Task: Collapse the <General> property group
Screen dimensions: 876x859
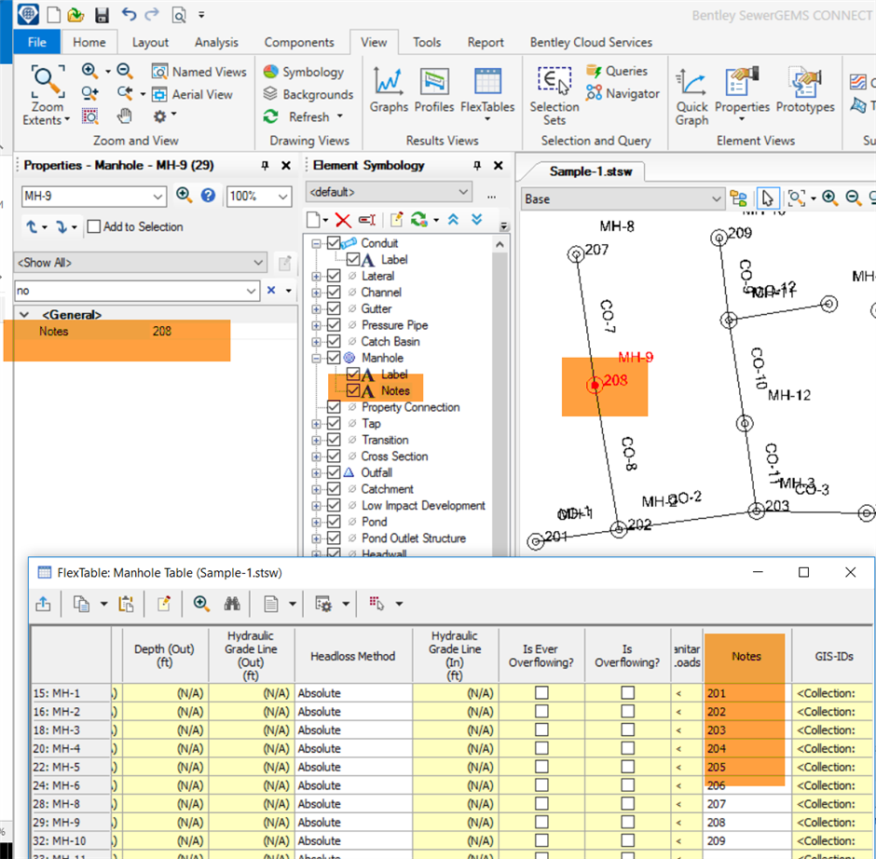Action: (24, 315)
